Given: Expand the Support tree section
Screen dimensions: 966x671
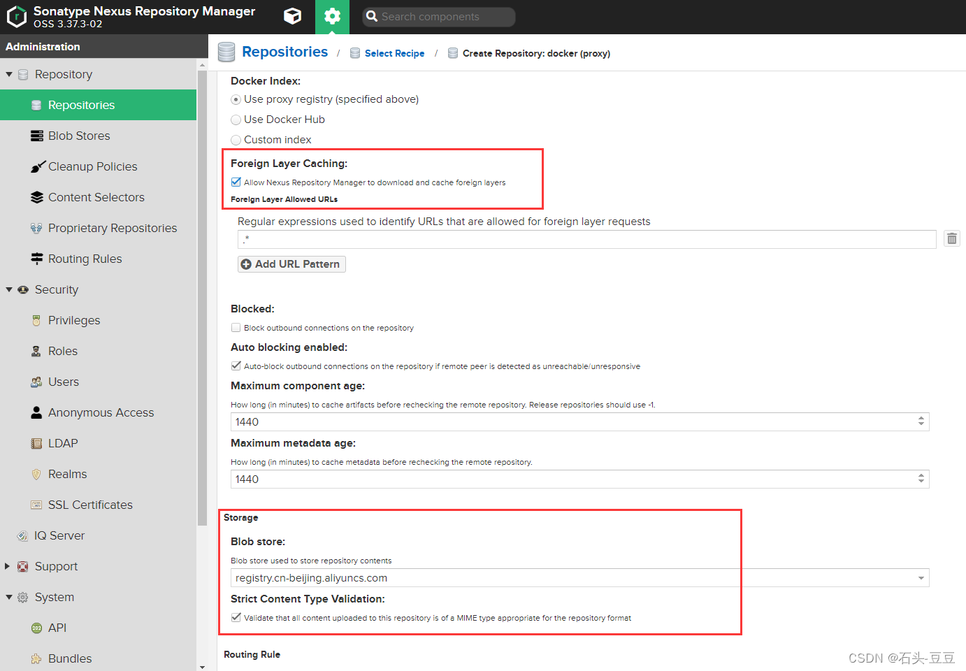Looking at the screenshot, I should click(8, 566).
